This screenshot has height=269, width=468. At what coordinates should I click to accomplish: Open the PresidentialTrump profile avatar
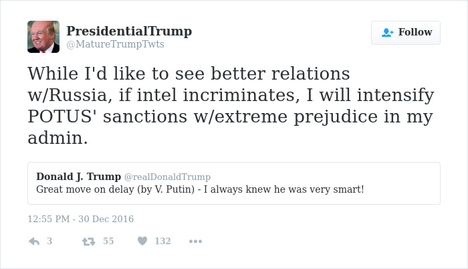click(x=43, y=37)
